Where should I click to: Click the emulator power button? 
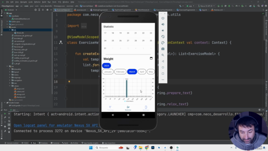pos(163,18)
